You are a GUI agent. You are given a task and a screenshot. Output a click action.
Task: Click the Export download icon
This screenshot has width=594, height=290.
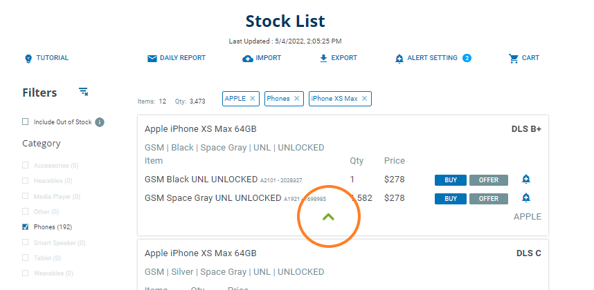323,58
